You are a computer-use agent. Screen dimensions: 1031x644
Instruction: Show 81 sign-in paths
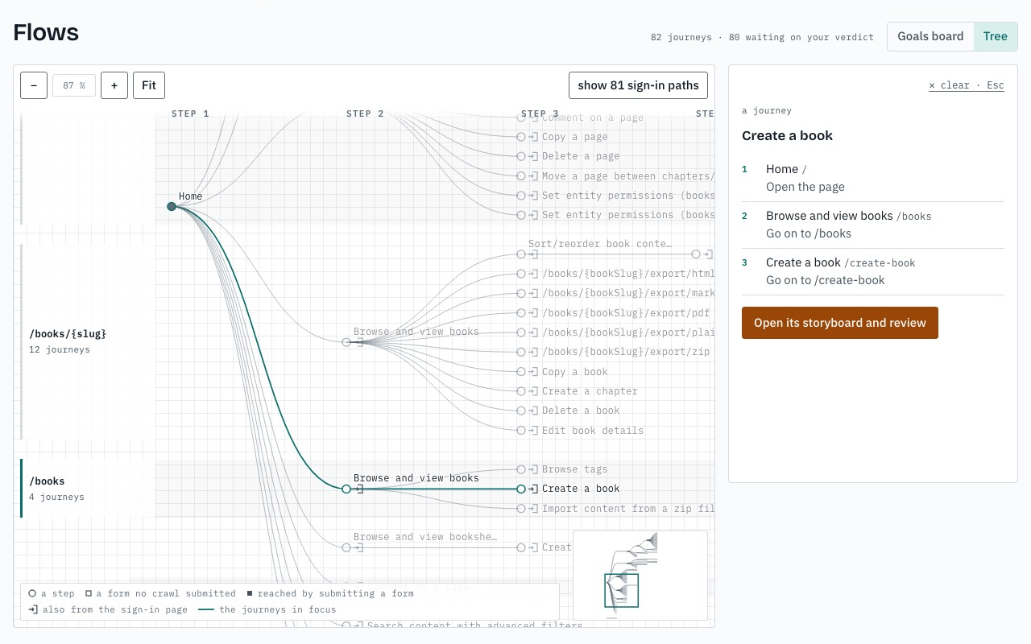pyautogui.click(x=638, y=85)
